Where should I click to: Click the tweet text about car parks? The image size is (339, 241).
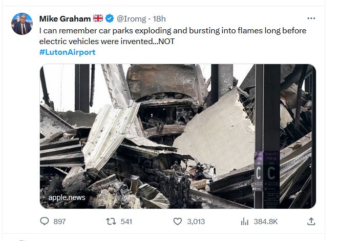173,35
